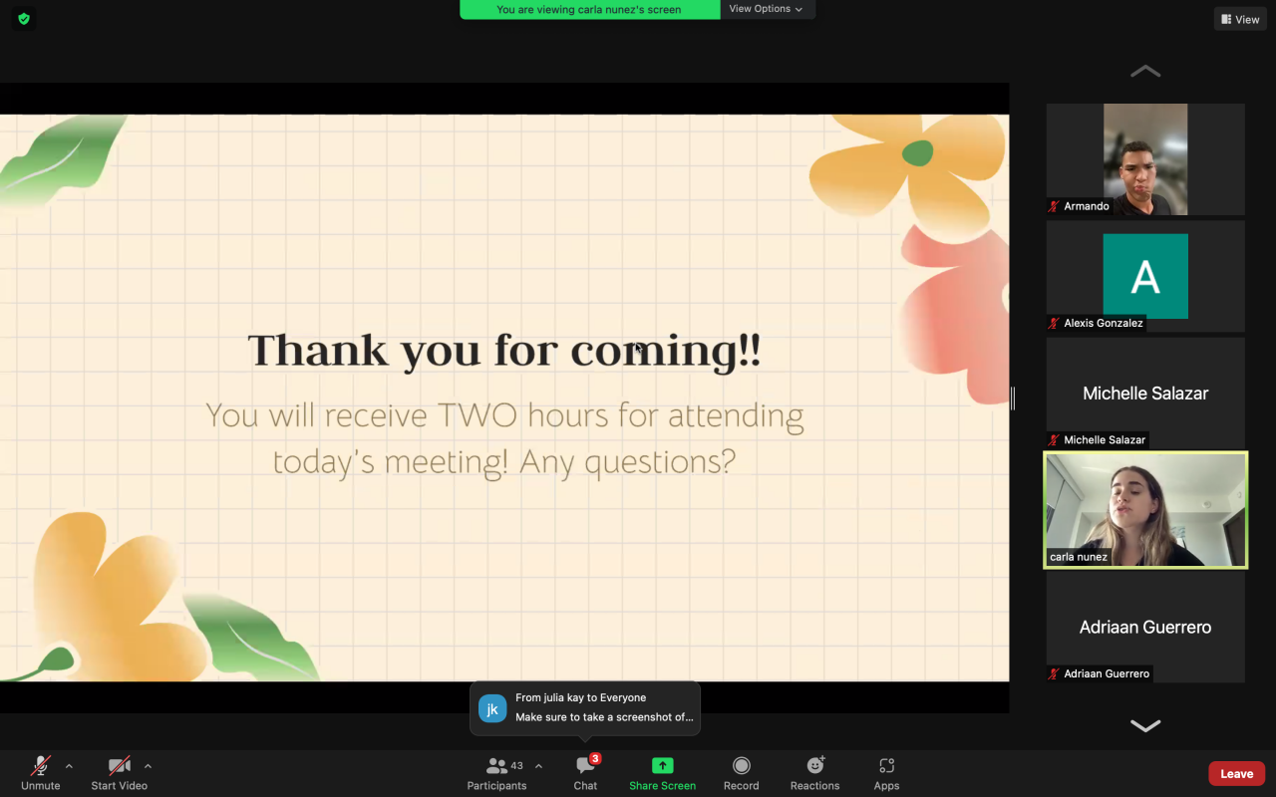The width and height of the screenshot is (1276, 797).
Task: Click the green Share Screen icon
Action: [x=663, y=765]
